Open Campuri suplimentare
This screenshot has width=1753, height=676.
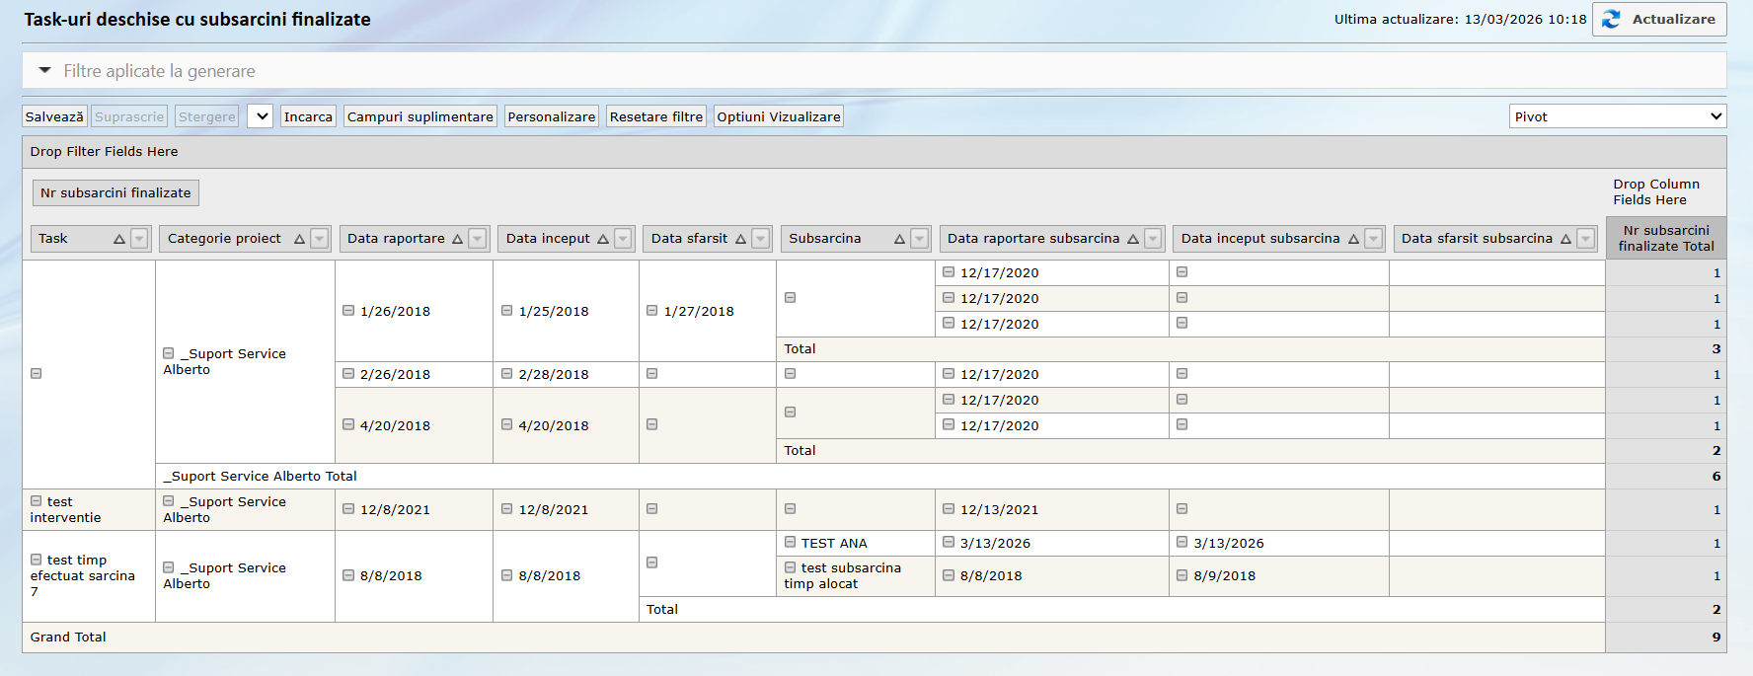(x=419, y=116)
